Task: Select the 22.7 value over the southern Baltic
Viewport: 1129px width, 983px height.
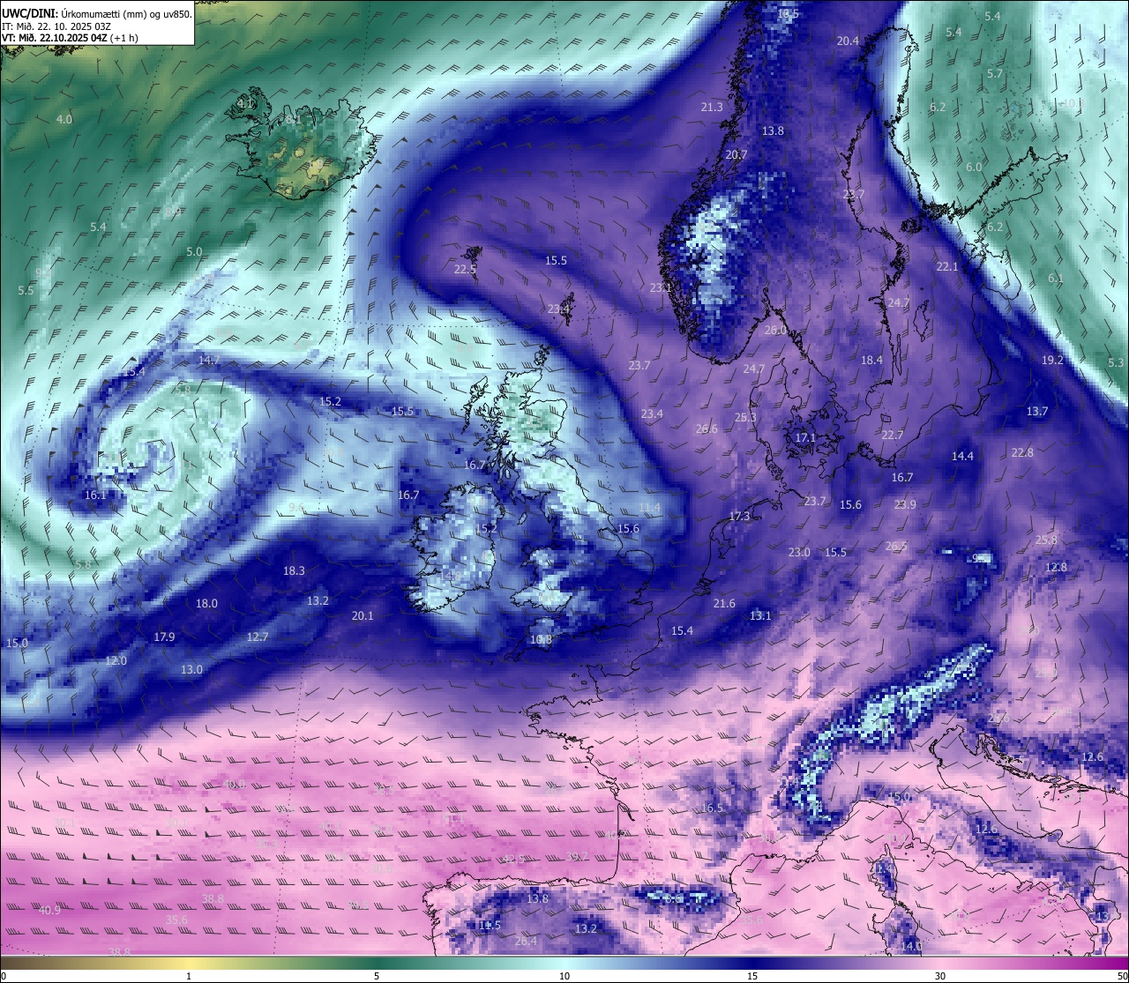Action: point(893,435)
